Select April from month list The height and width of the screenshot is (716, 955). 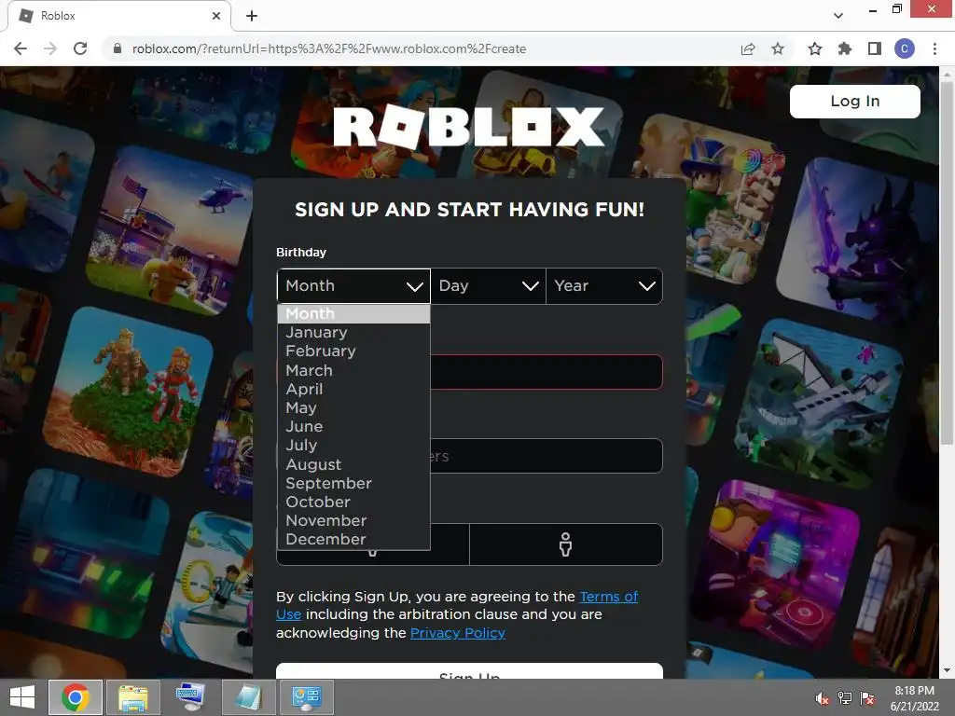[x=353, y=389]
